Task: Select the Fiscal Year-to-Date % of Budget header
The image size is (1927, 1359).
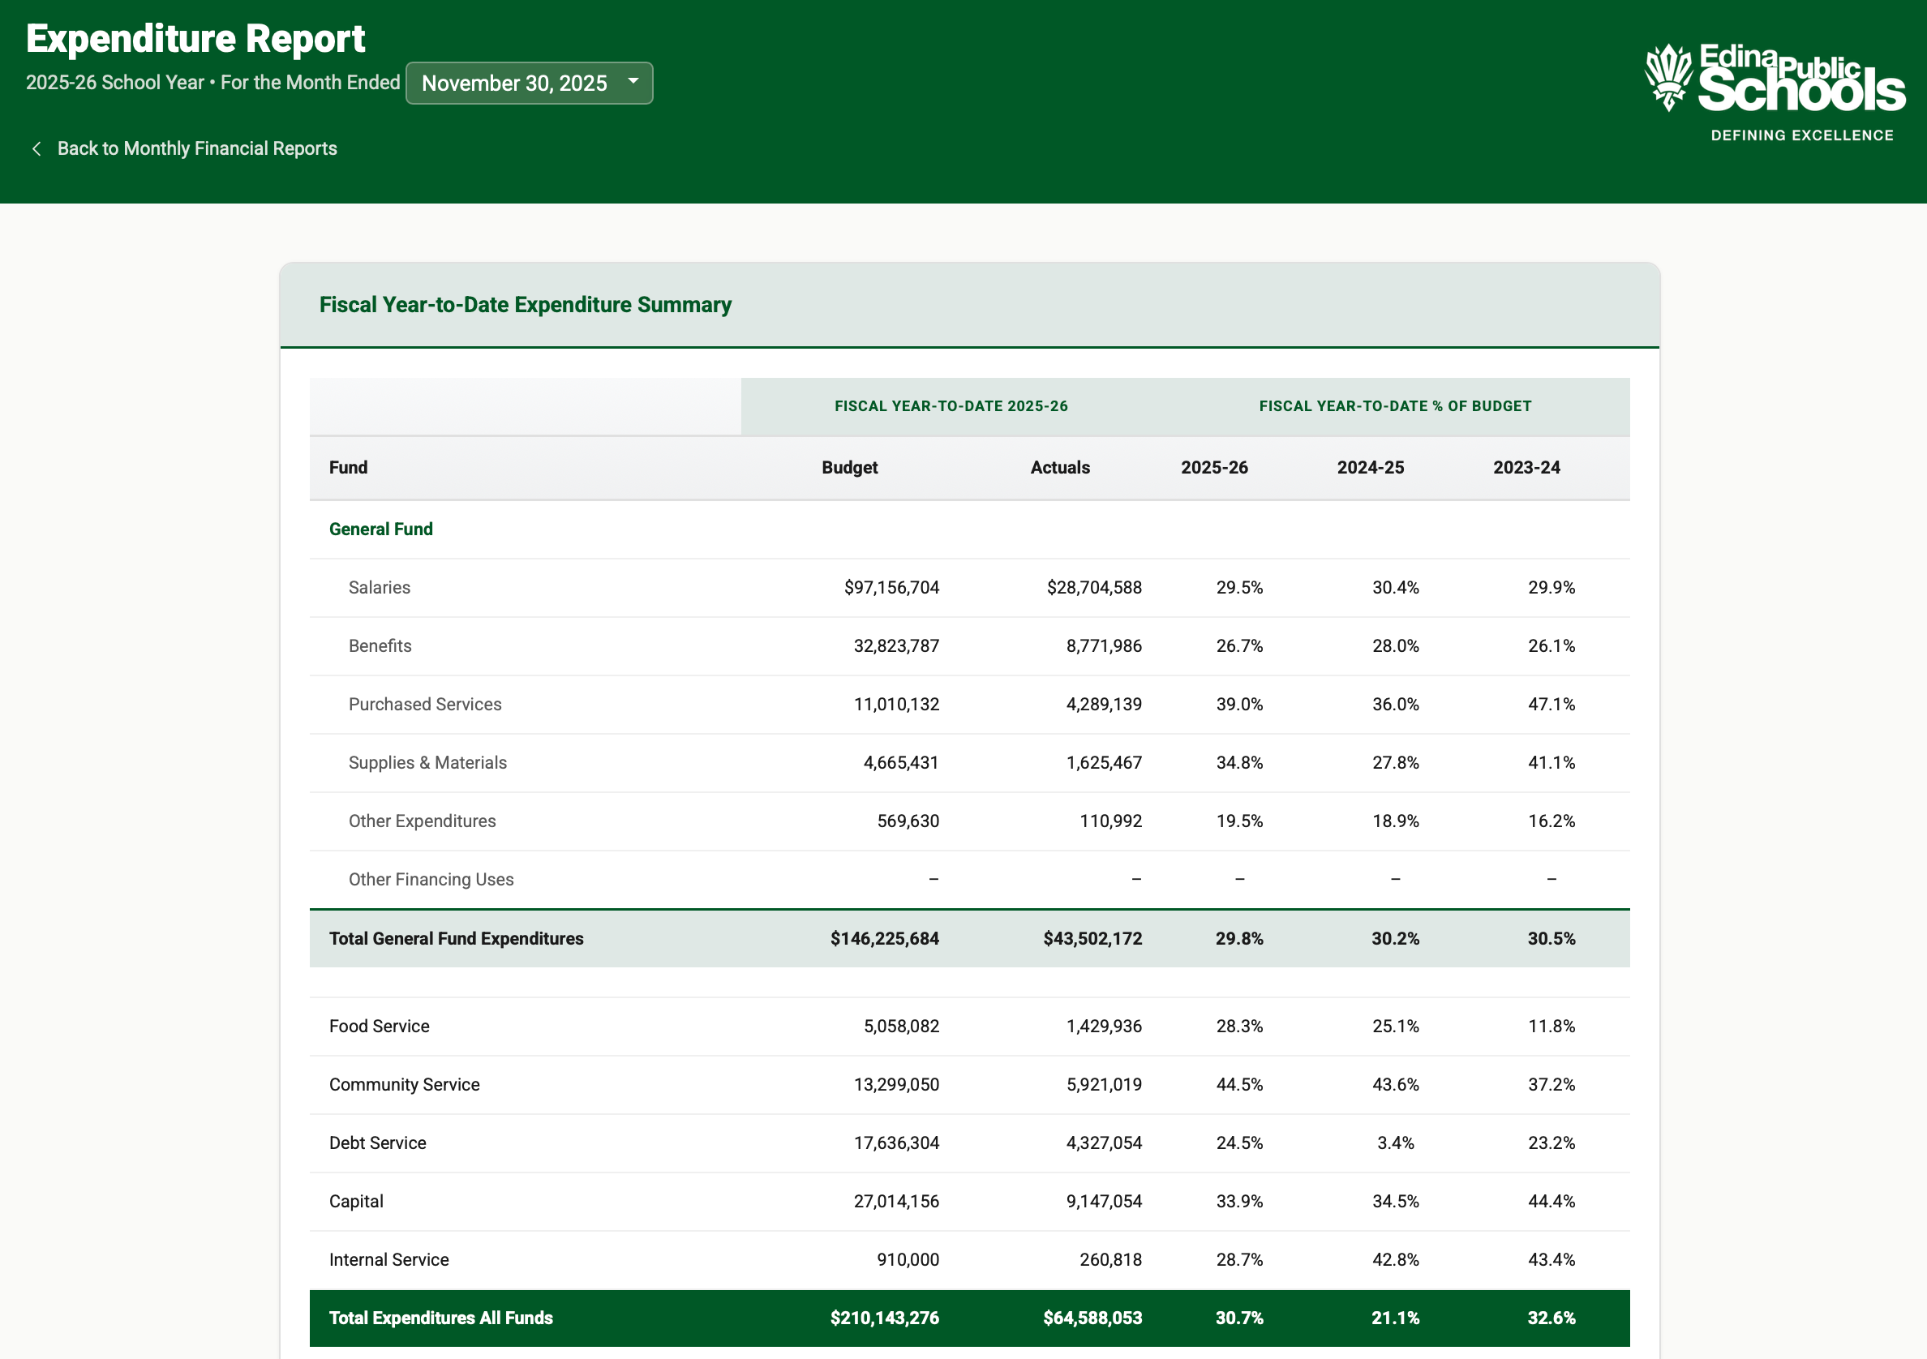Action: coord(1394,406)
